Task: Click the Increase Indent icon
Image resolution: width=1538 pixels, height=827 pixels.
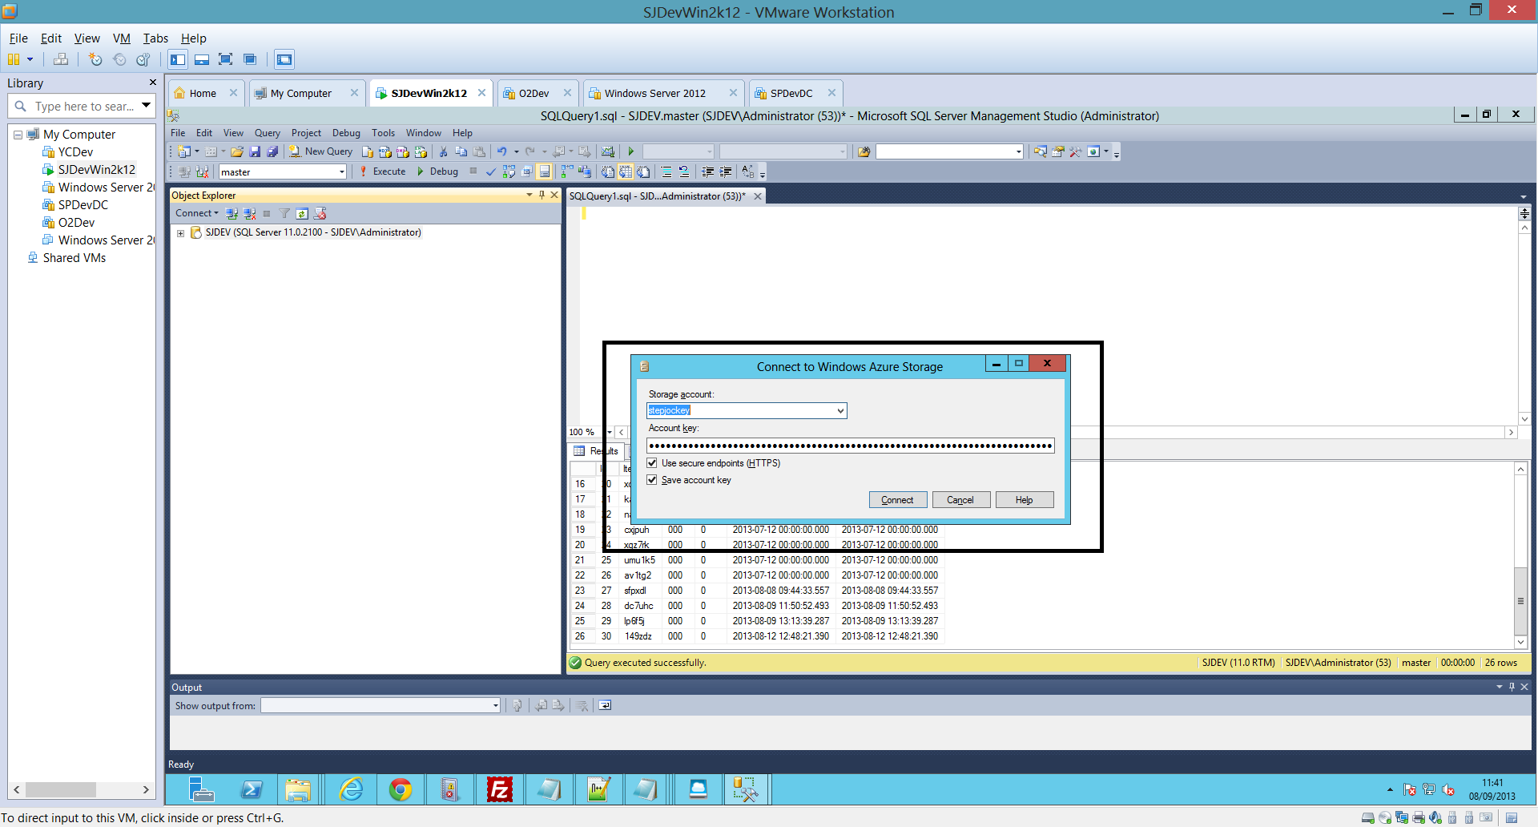Action: click(726, 171)
